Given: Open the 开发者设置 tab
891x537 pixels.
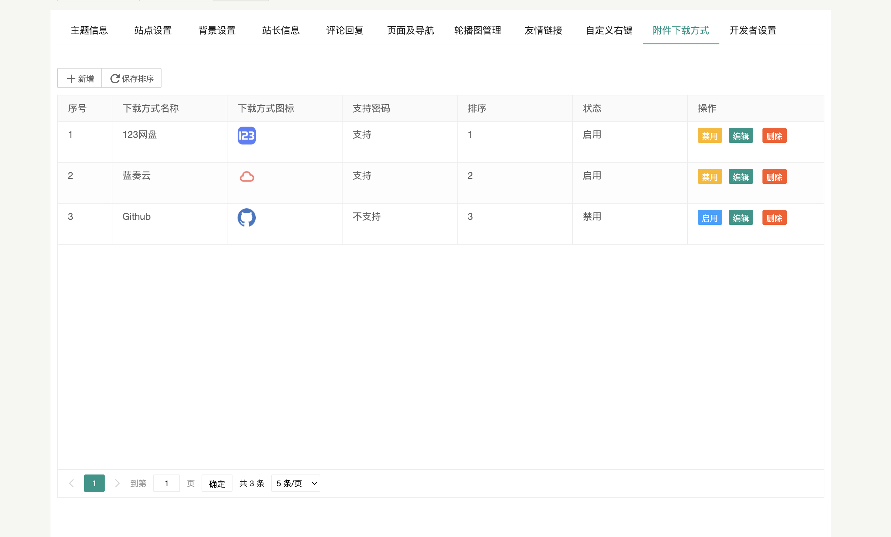Looking at the screenshot, I should (x=753, y=30).
